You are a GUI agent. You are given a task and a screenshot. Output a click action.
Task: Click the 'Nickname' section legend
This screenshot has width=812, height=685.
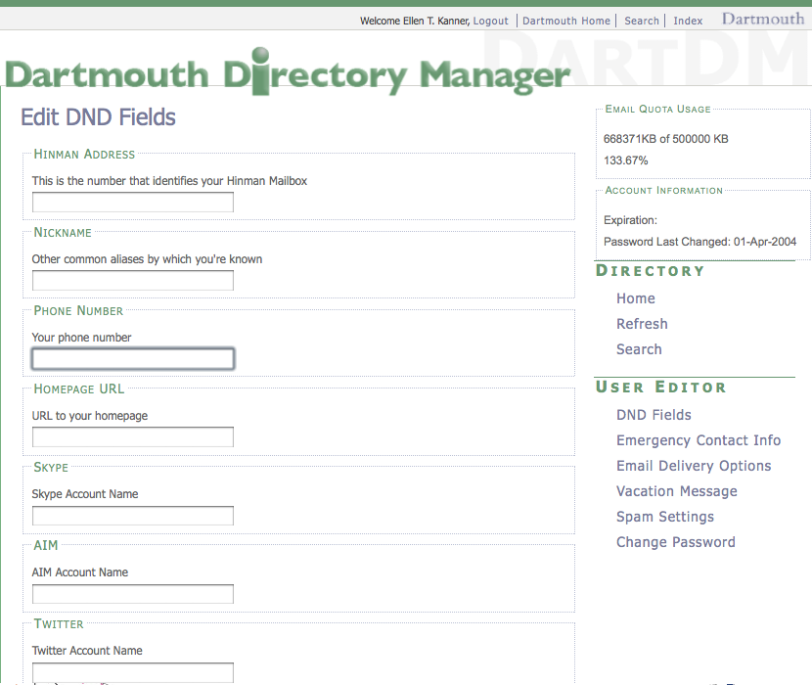click(x=63, y=233)
